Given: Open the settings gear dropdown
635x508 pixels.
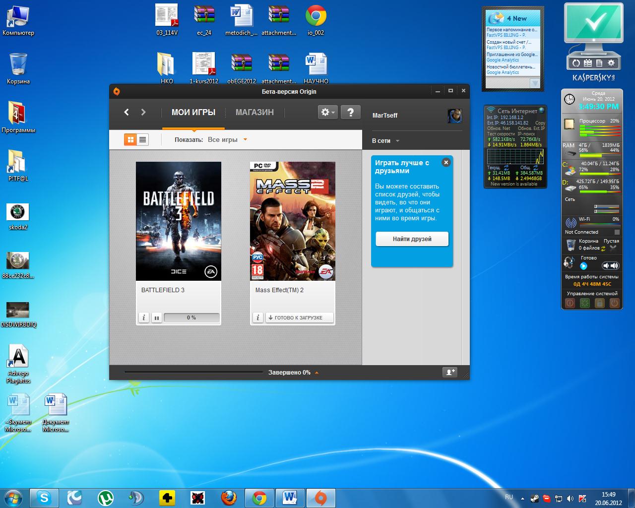Looking at the screenshot, I should point(327,112).
